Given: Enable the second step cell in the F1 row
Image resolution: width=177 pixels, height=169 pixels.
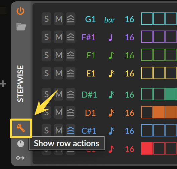Looking at the screenshot, I should click(159, 55).
